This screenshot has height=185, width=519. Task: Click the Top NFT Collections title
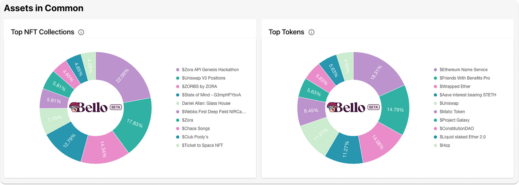click(43, 32)
